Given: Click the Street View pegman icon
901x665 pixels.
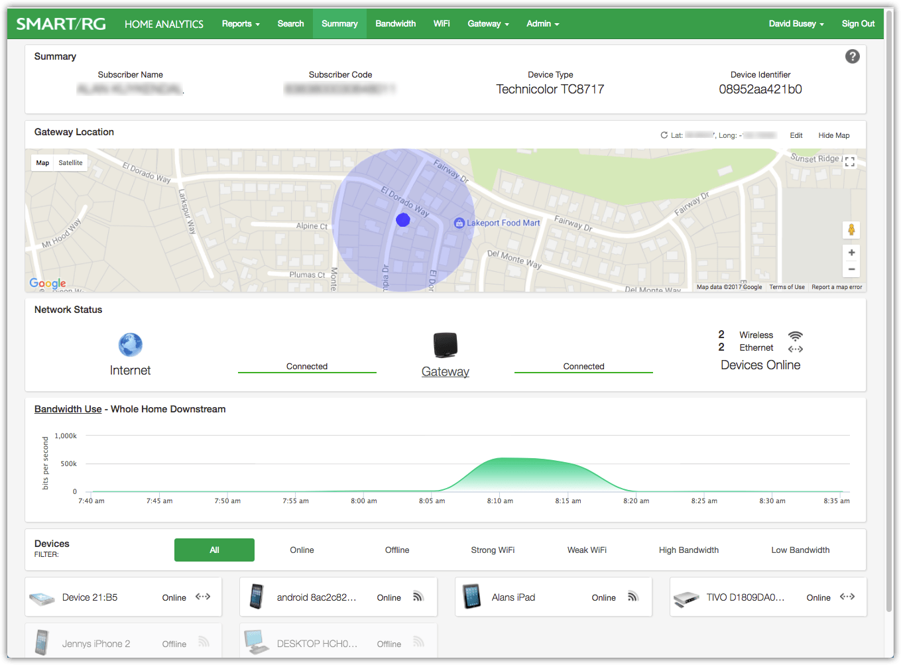Looking at the screenshot, I should pyautogui.click(x=851, y=229).
